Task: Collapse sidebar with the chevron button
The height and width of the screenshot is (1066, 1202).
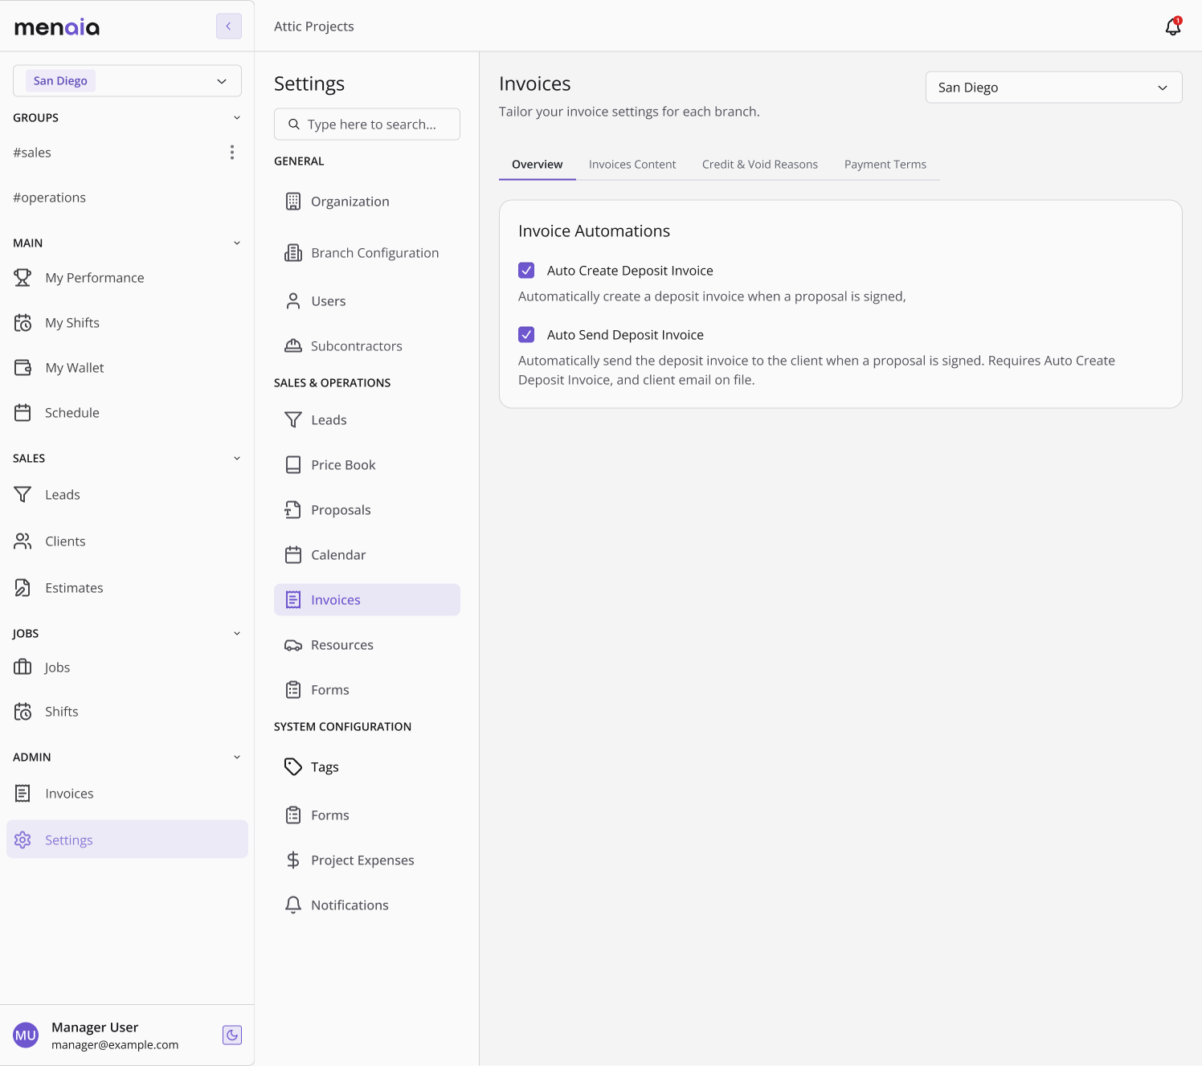Action: (228, 27)
